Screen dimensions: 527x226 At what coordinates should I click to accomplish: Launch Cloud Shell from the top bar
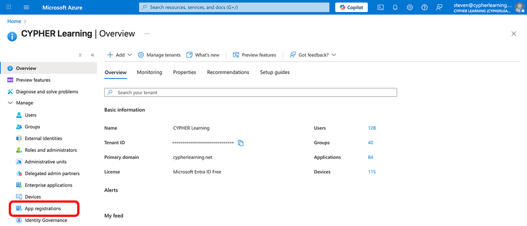(x=381, y=7)
